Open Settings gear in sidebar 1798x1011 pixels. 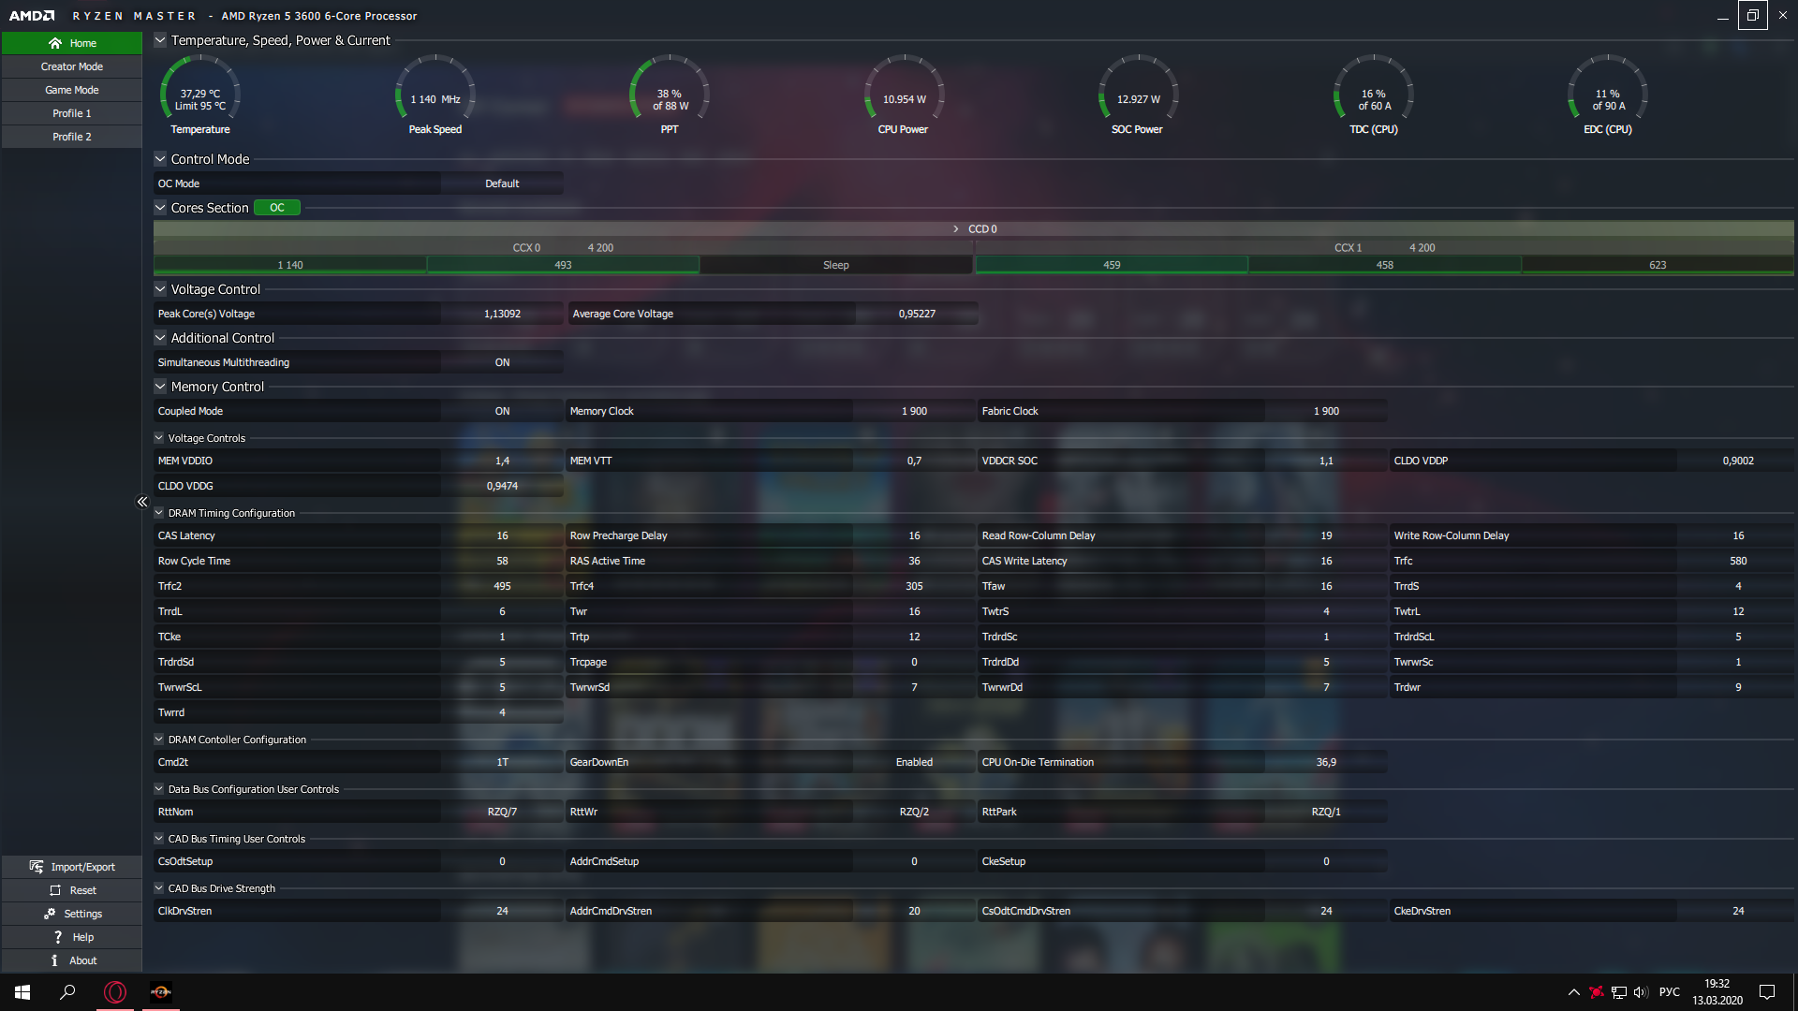(50, 914)
